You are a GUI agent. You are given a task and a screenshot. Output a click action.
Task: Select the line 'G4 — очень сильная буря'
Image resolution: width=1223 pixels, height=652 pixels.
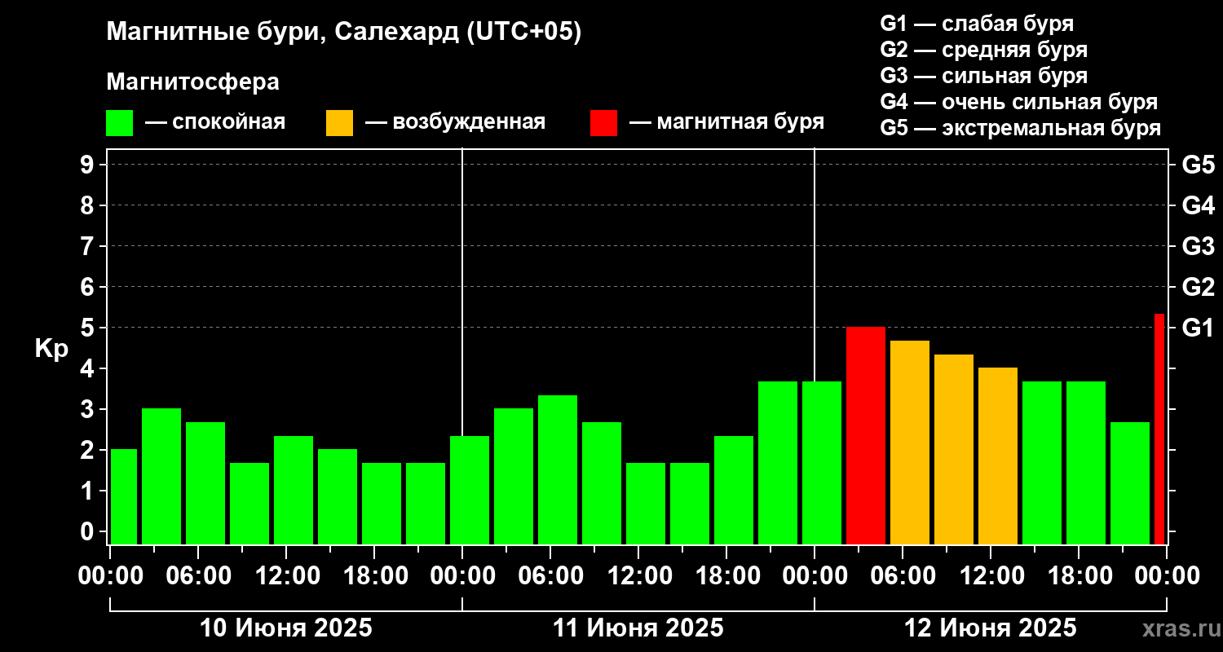[x=1018, y=102]
